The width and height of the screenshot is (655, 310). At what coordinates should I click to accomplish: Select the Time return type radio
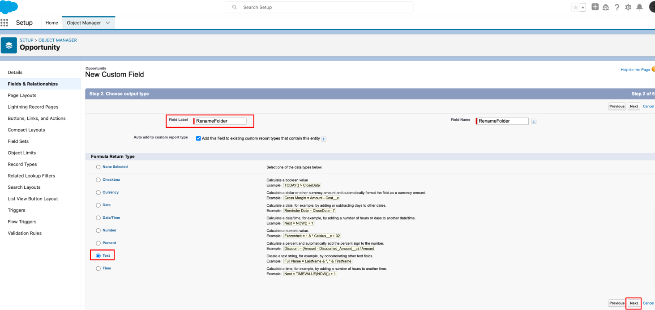click(x=98, y=268)
